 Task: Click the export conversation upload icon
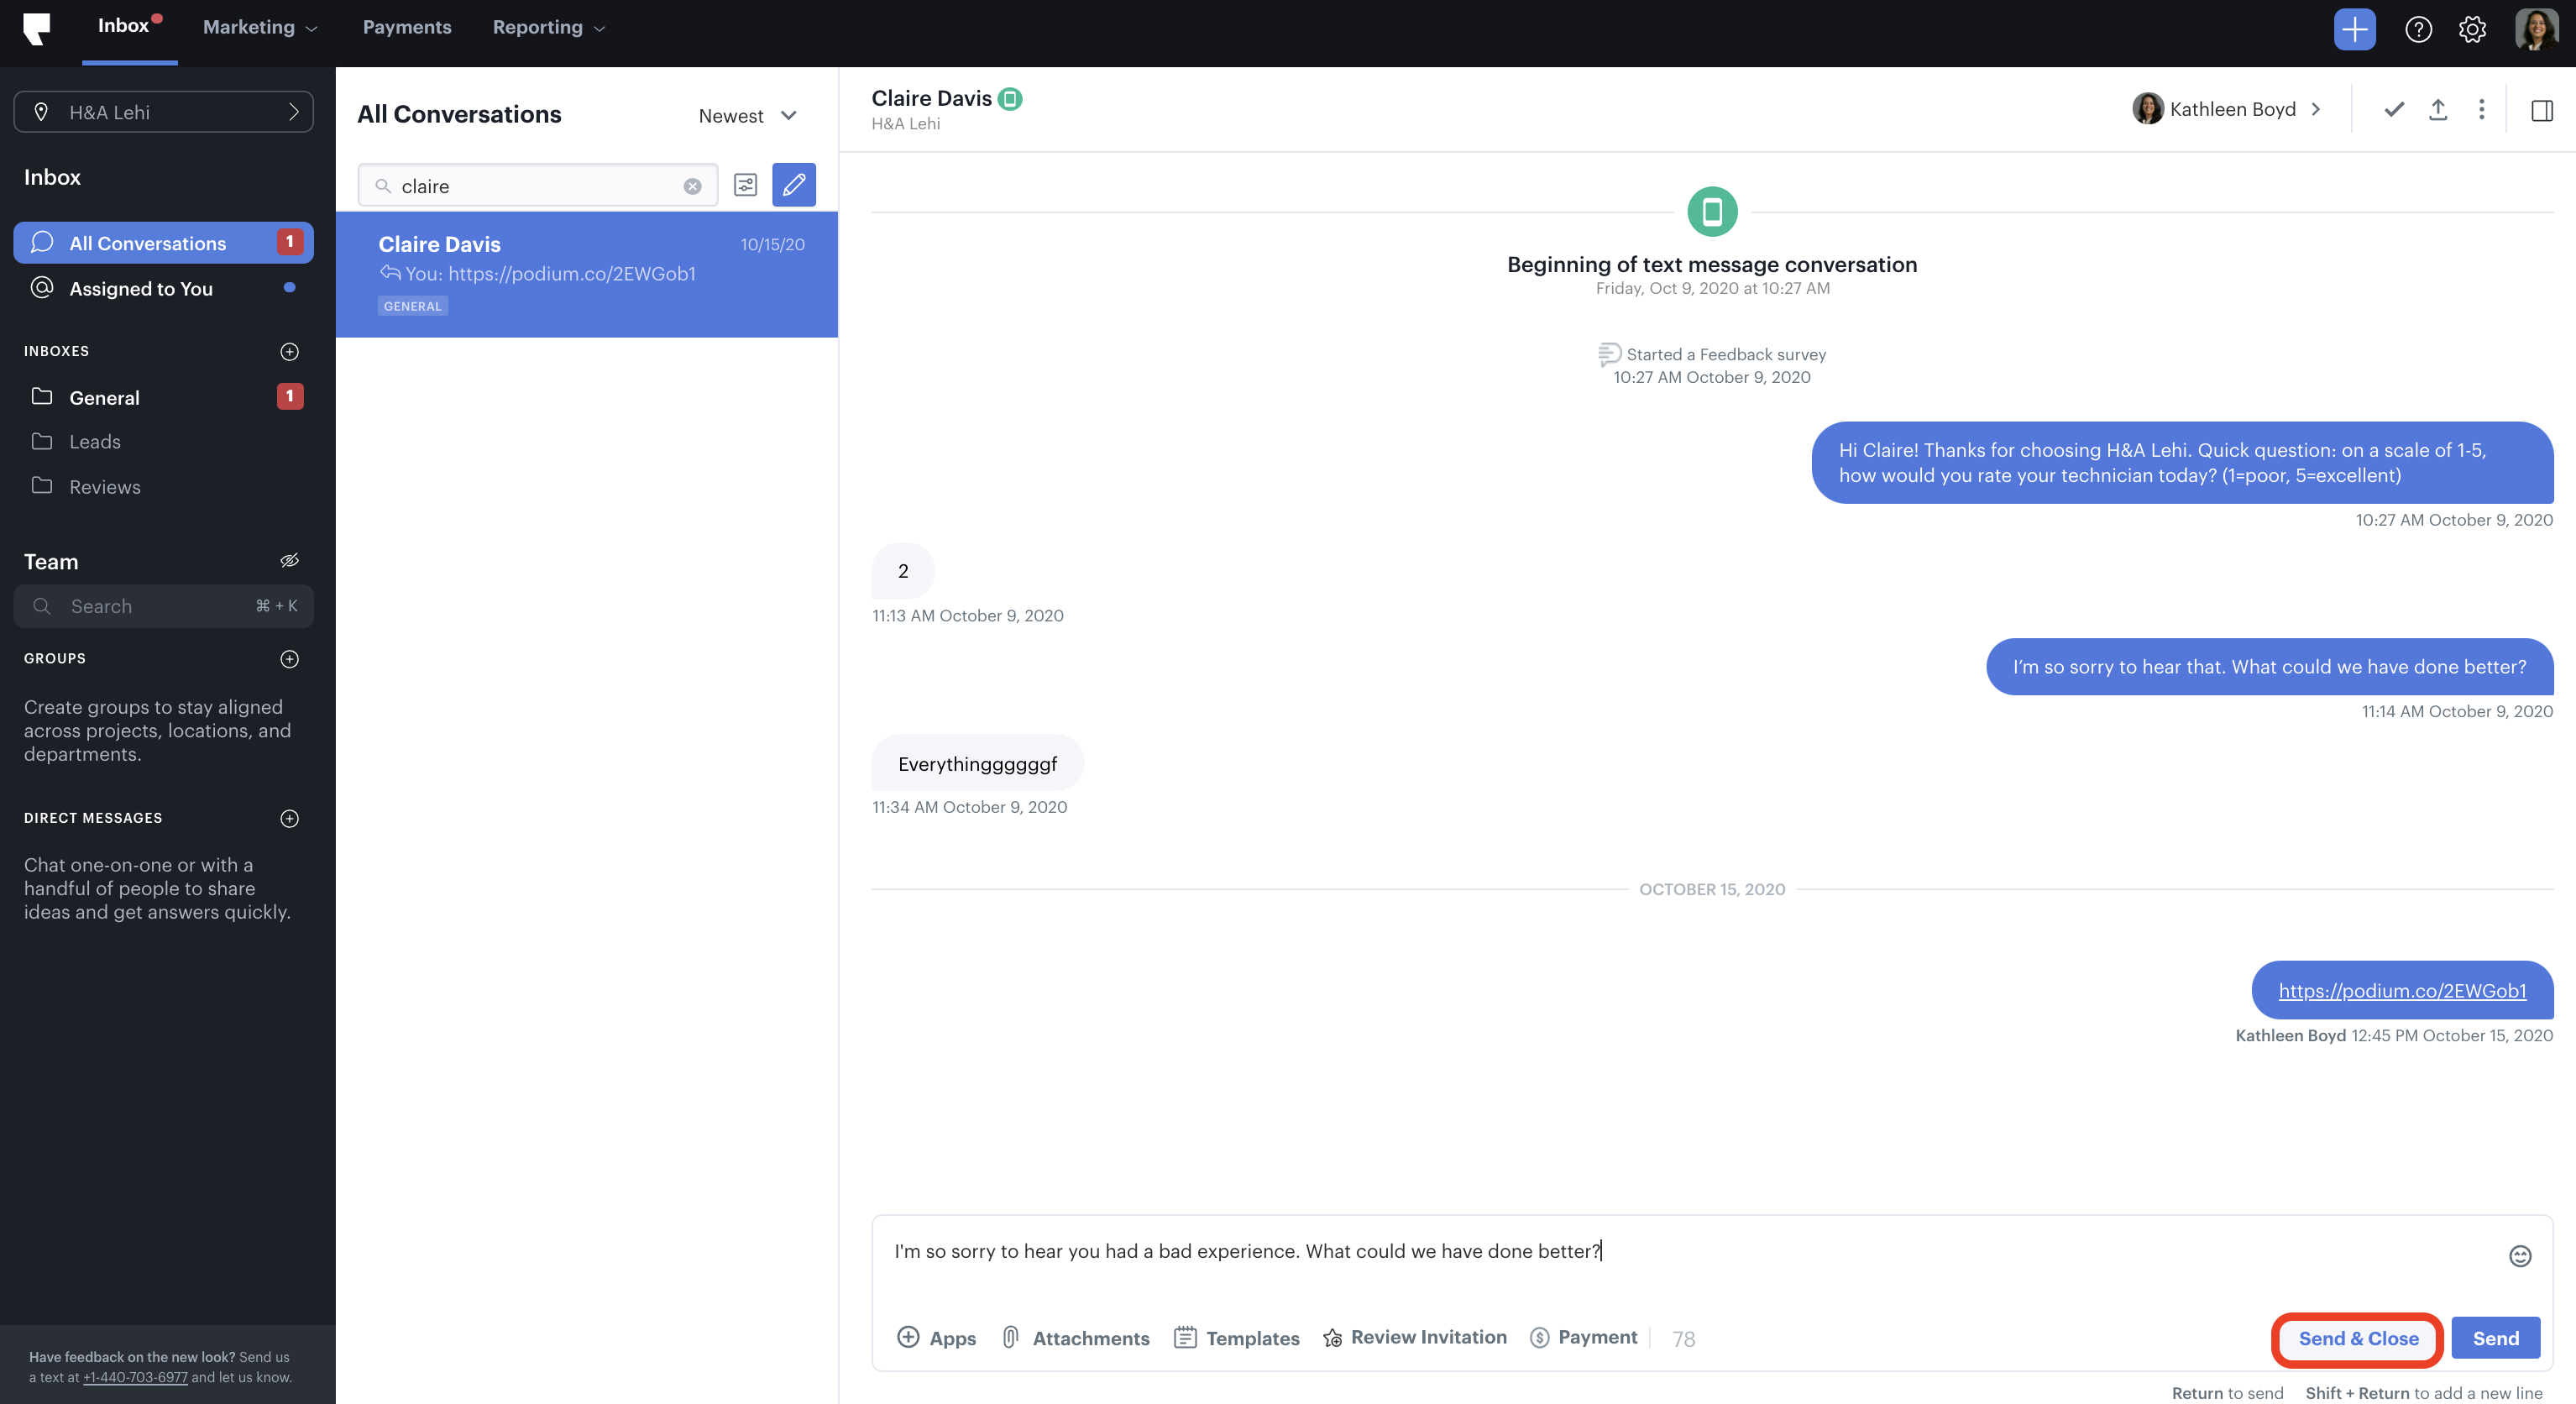click(2437, 110)
